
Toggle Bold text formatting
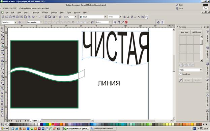click(x=125, y=17)
